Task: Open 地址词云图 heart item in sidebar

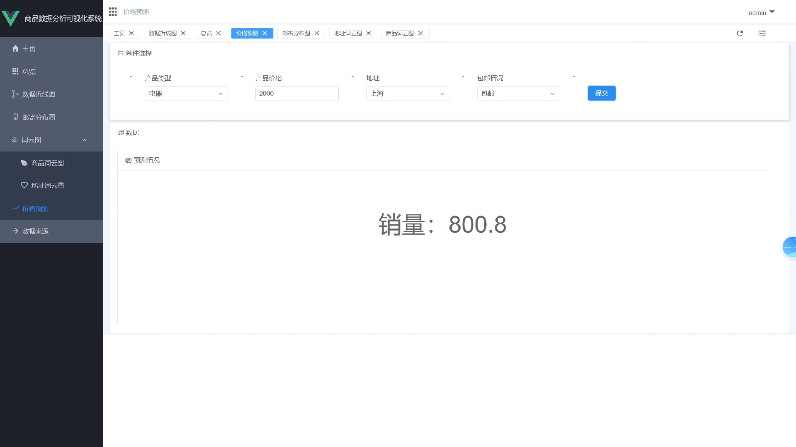Action: click(47, 185)
